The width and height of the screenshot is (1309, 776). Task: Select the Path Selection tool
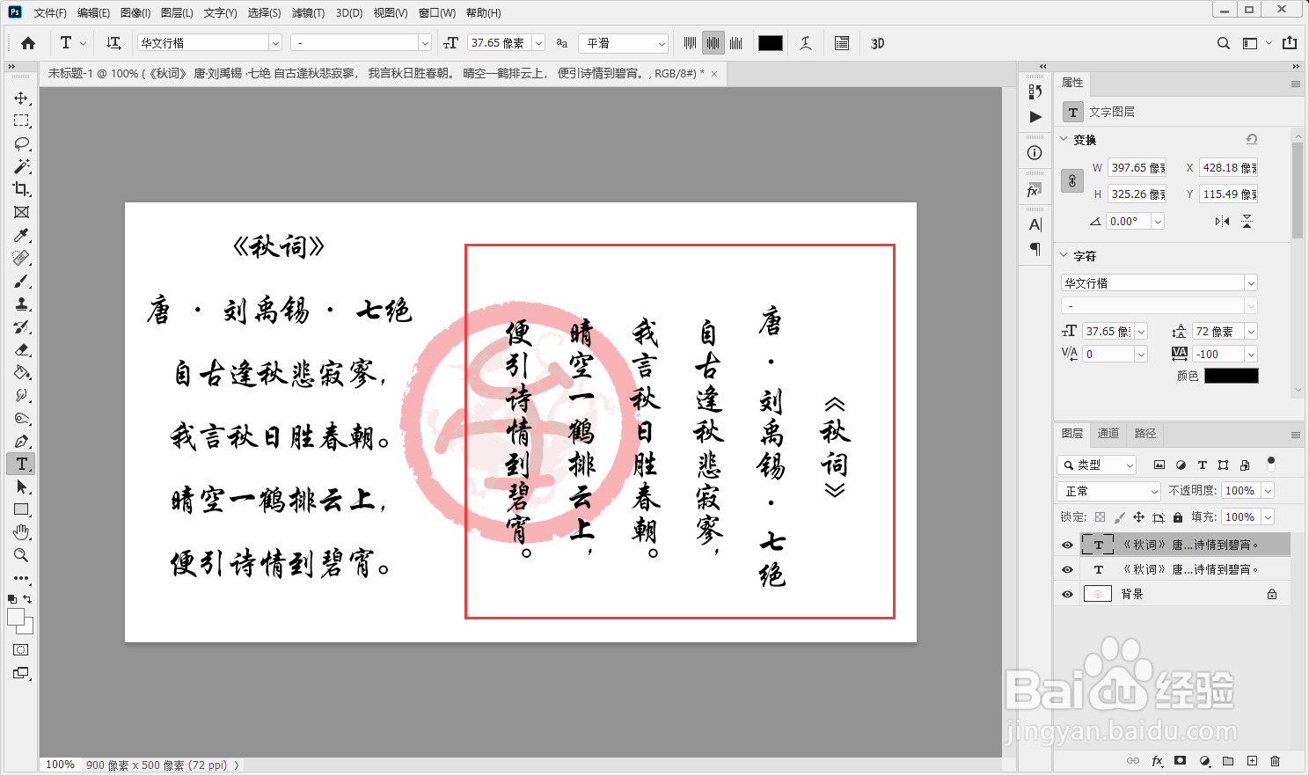click(x=21, y=487)
